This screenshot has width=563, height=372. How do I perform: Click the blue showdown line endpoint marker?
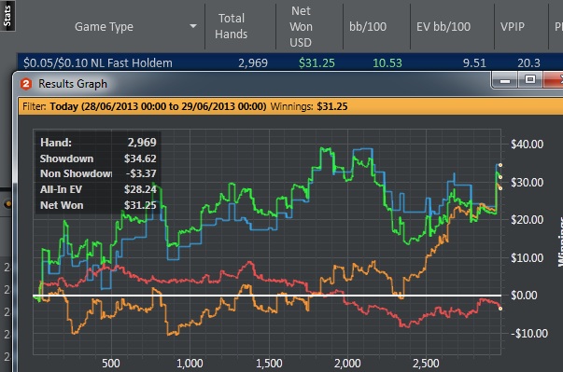coord(500,165)
